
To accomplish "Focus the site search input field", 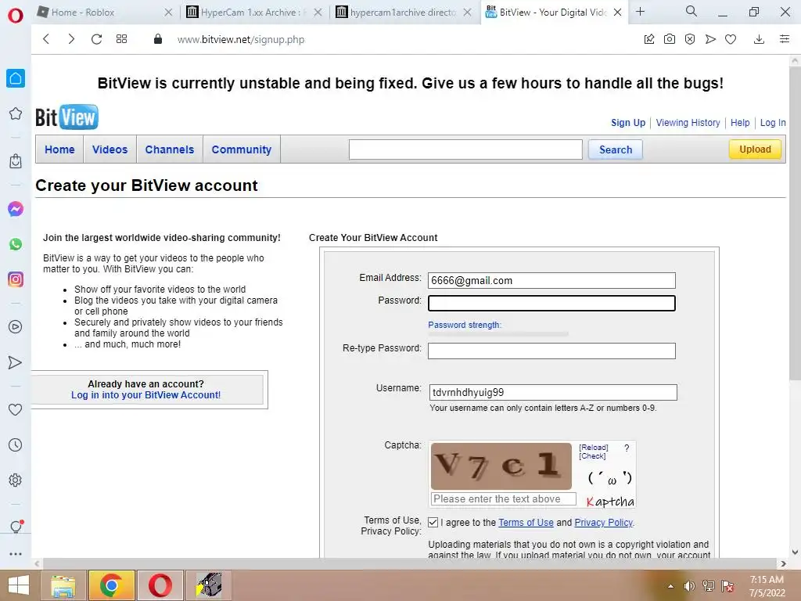I will coord(465,149).
